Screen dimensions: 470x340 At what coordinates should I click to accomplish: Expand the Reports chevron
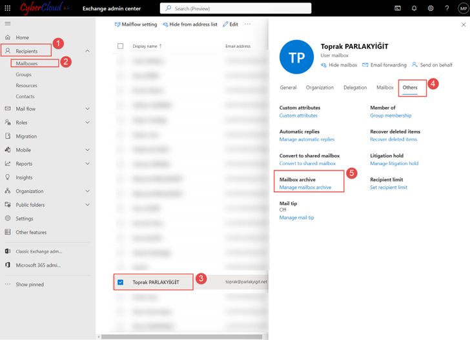pos(87,164)
